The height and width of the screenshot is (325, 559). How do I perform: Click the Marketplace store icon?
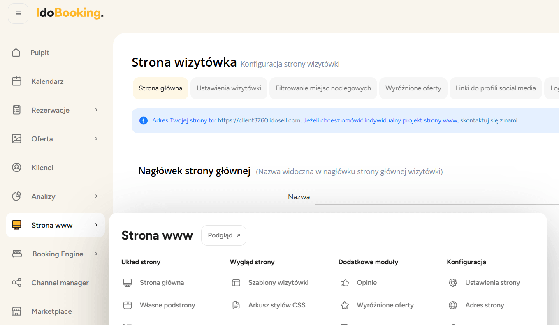click(x=16, y=311)
